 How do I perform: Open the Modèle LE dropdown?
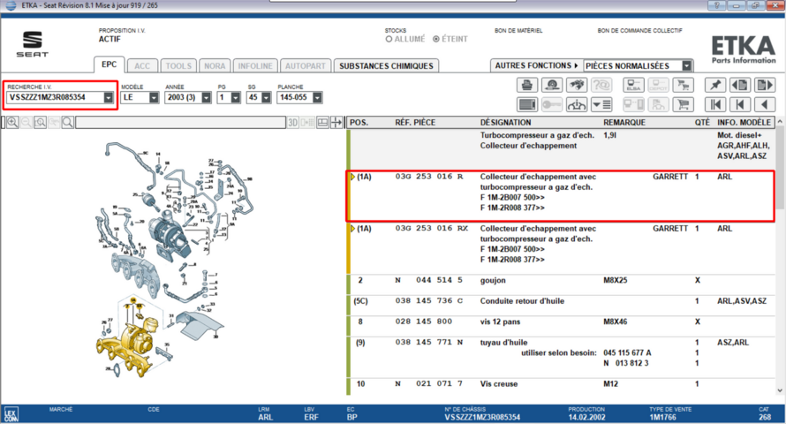(x=154, y=98)
